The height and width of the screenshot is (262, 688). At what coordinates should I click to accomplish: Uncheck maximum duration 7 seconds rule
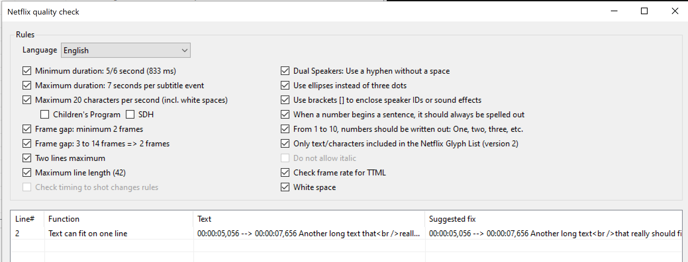point(27,85)
